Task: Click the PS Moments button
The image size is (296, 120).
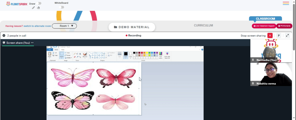Action: coord(284,26)
